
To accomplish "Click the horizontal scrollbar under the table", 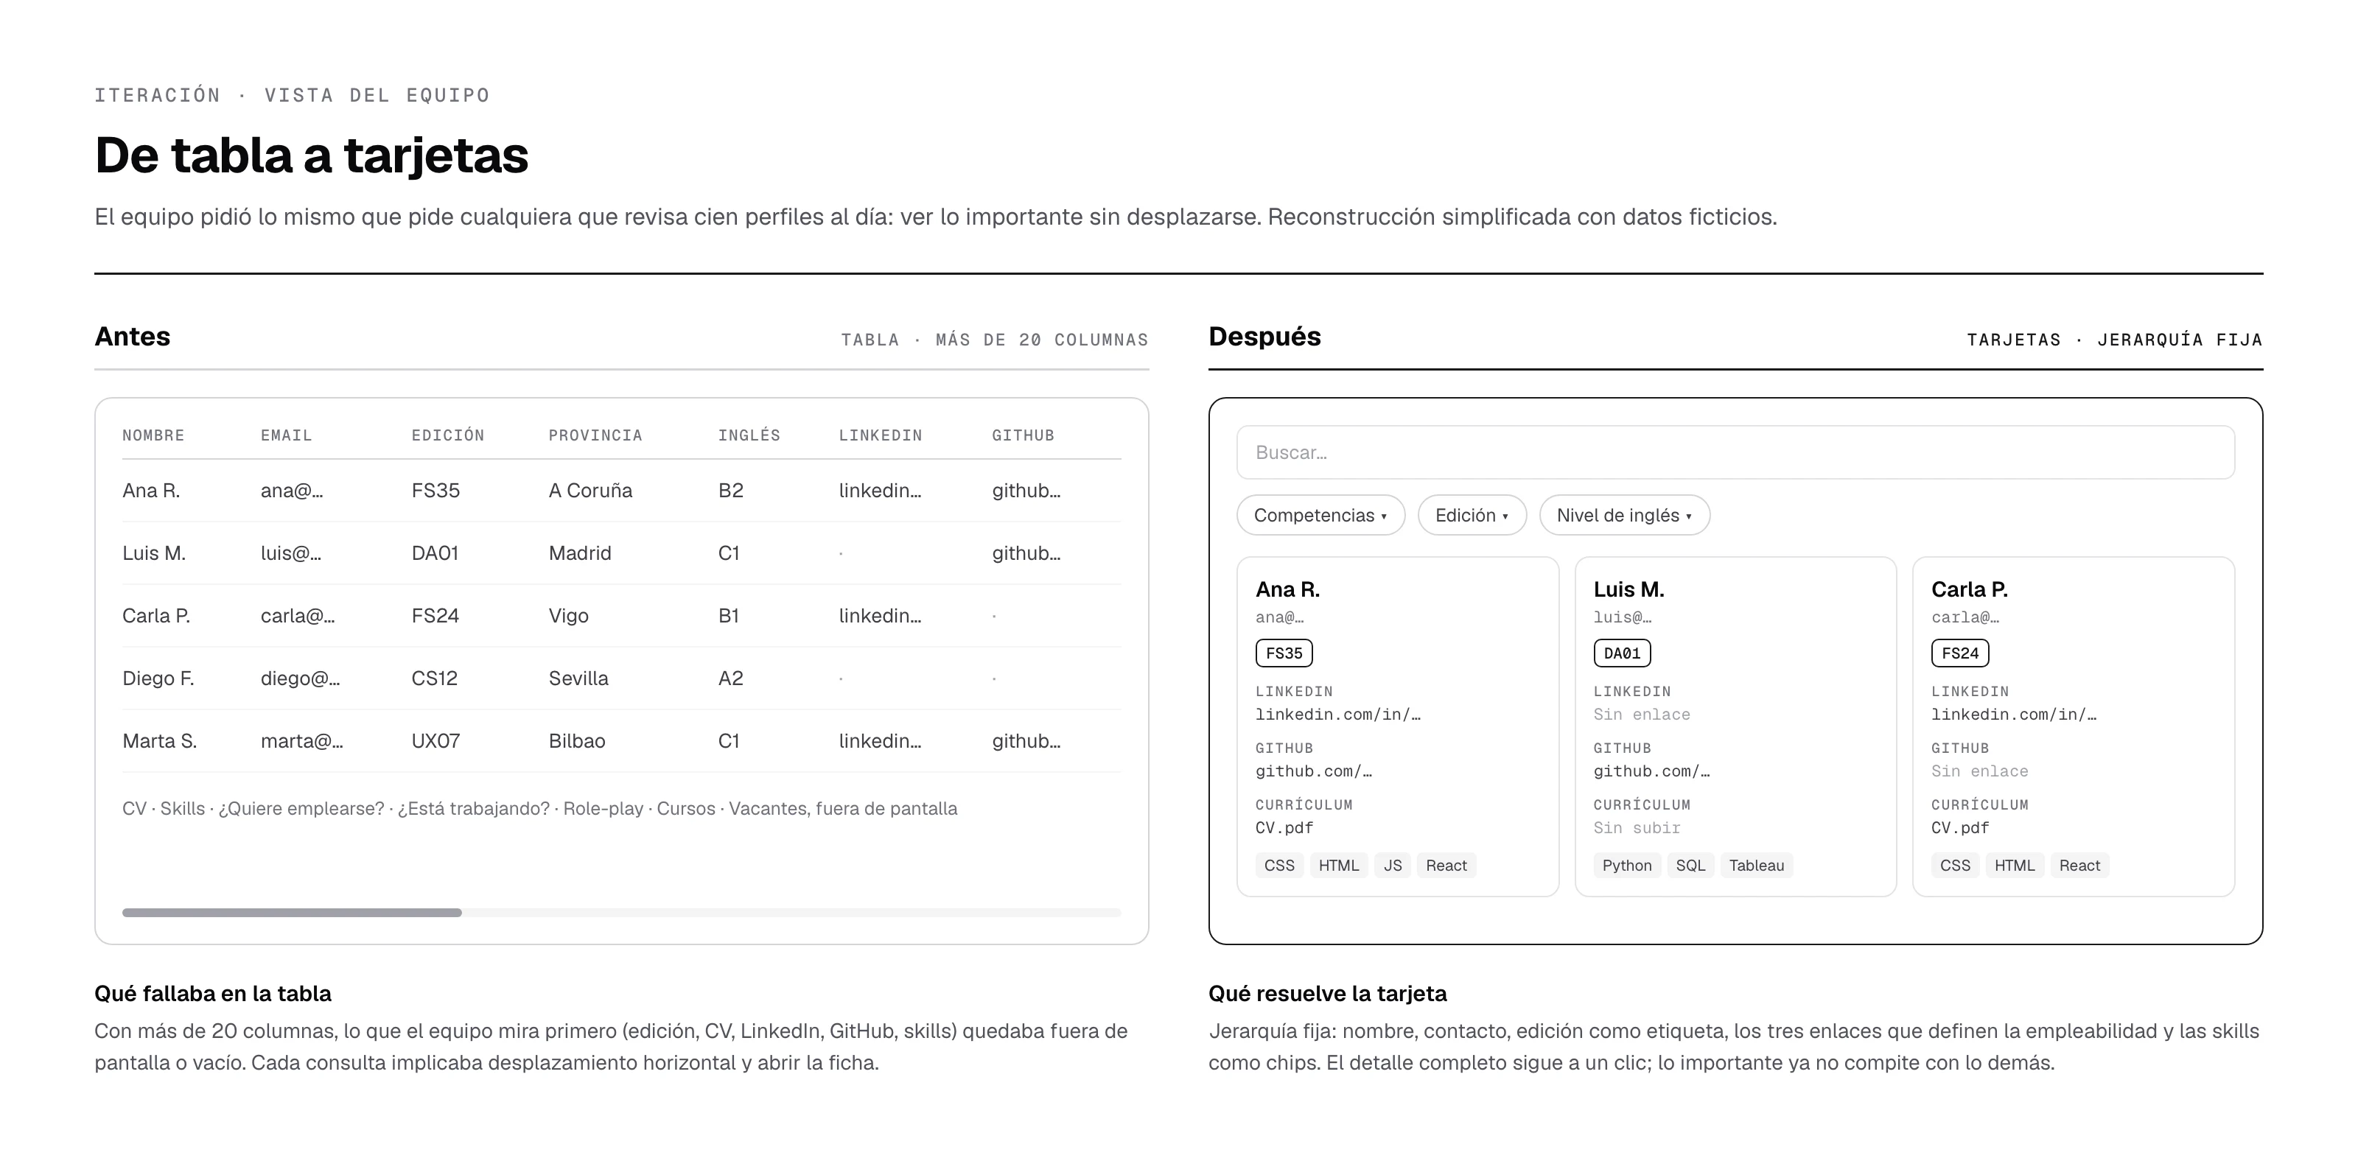I will tap(621, 912).
